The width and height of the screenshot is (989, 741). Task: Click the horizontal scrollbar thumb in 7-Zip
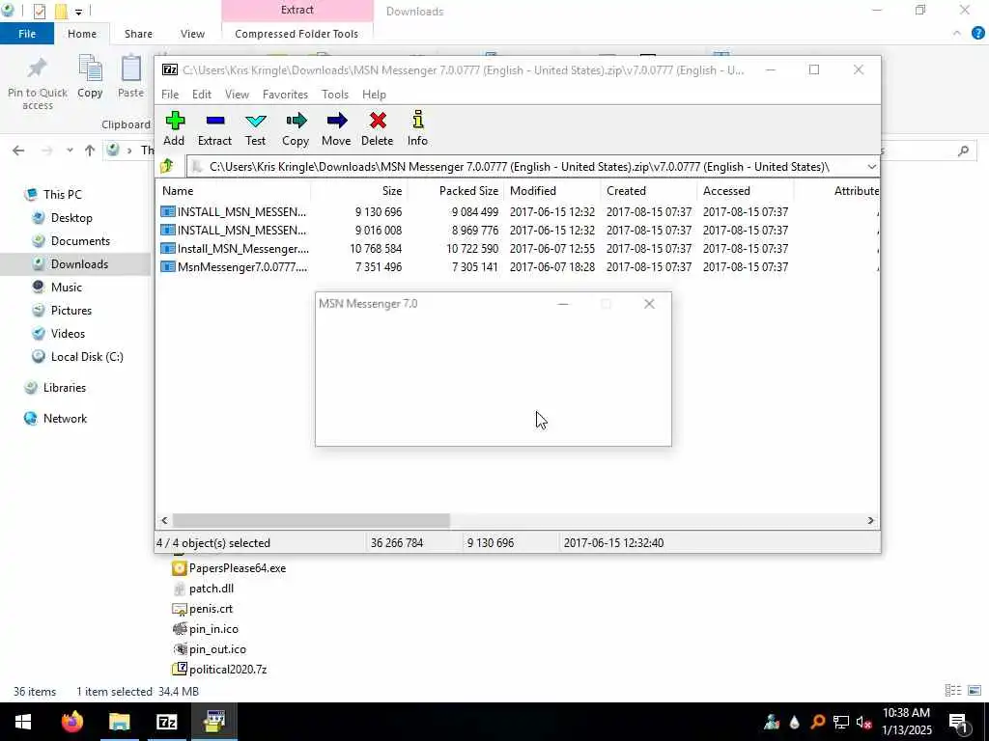pyautogui.click(x=311, y=520)
